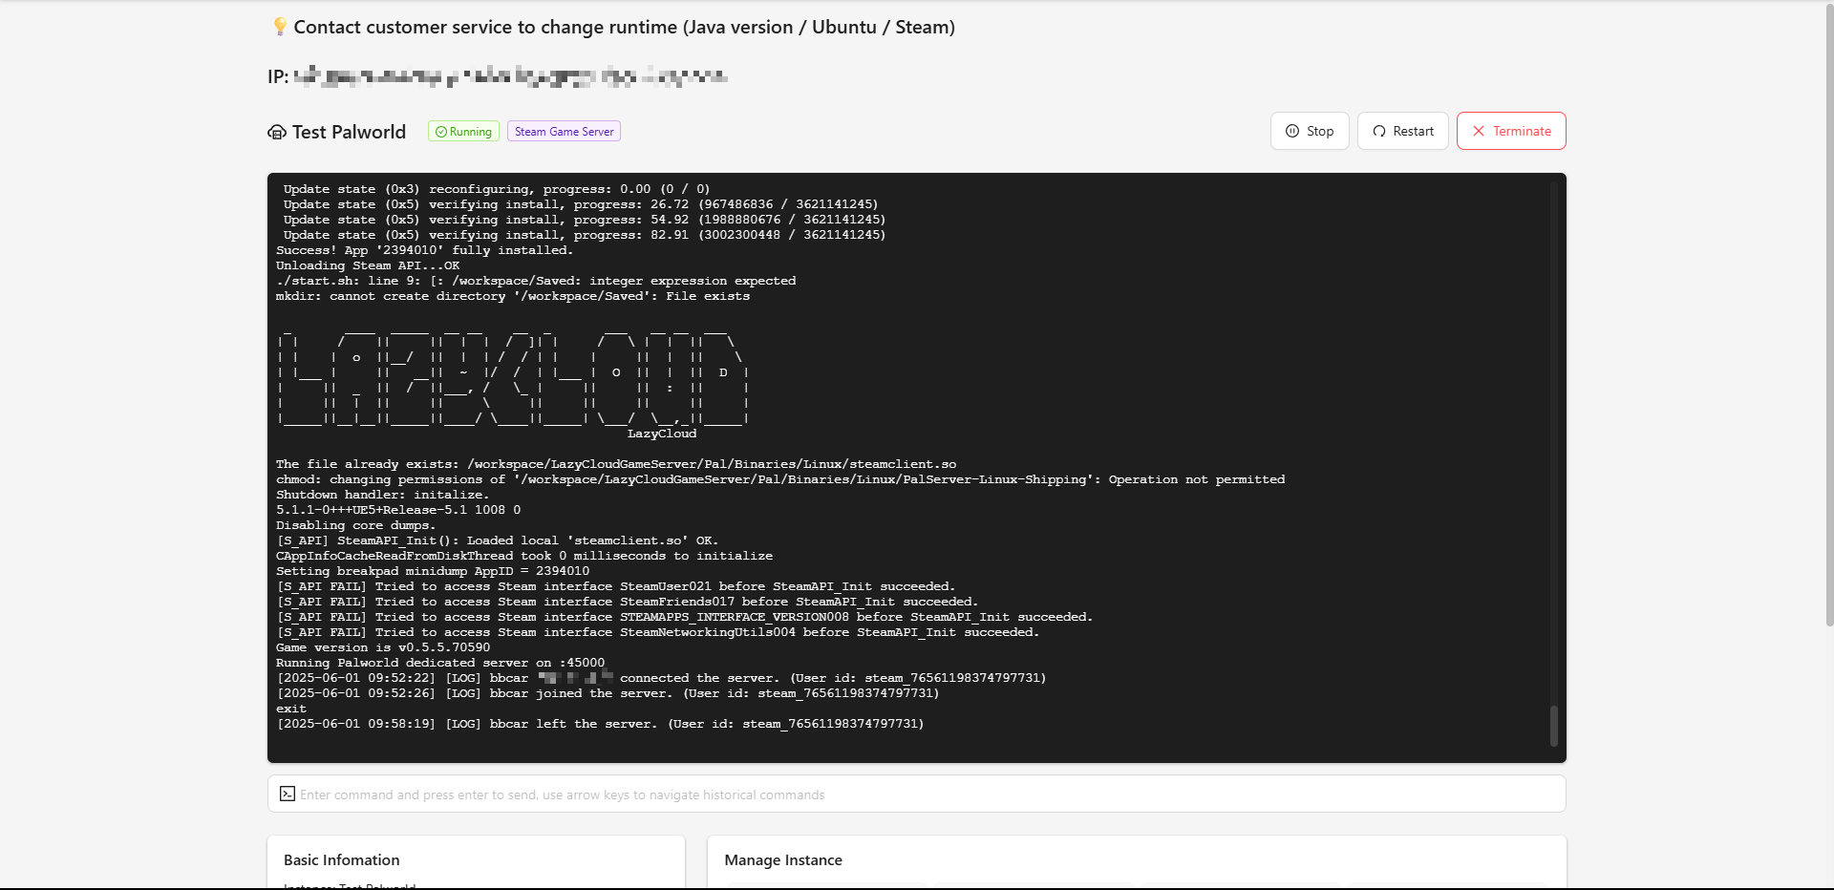Click the 'bbcar left the server' log line
This screenshot has width=1834, height=890.
pos(600,724)
